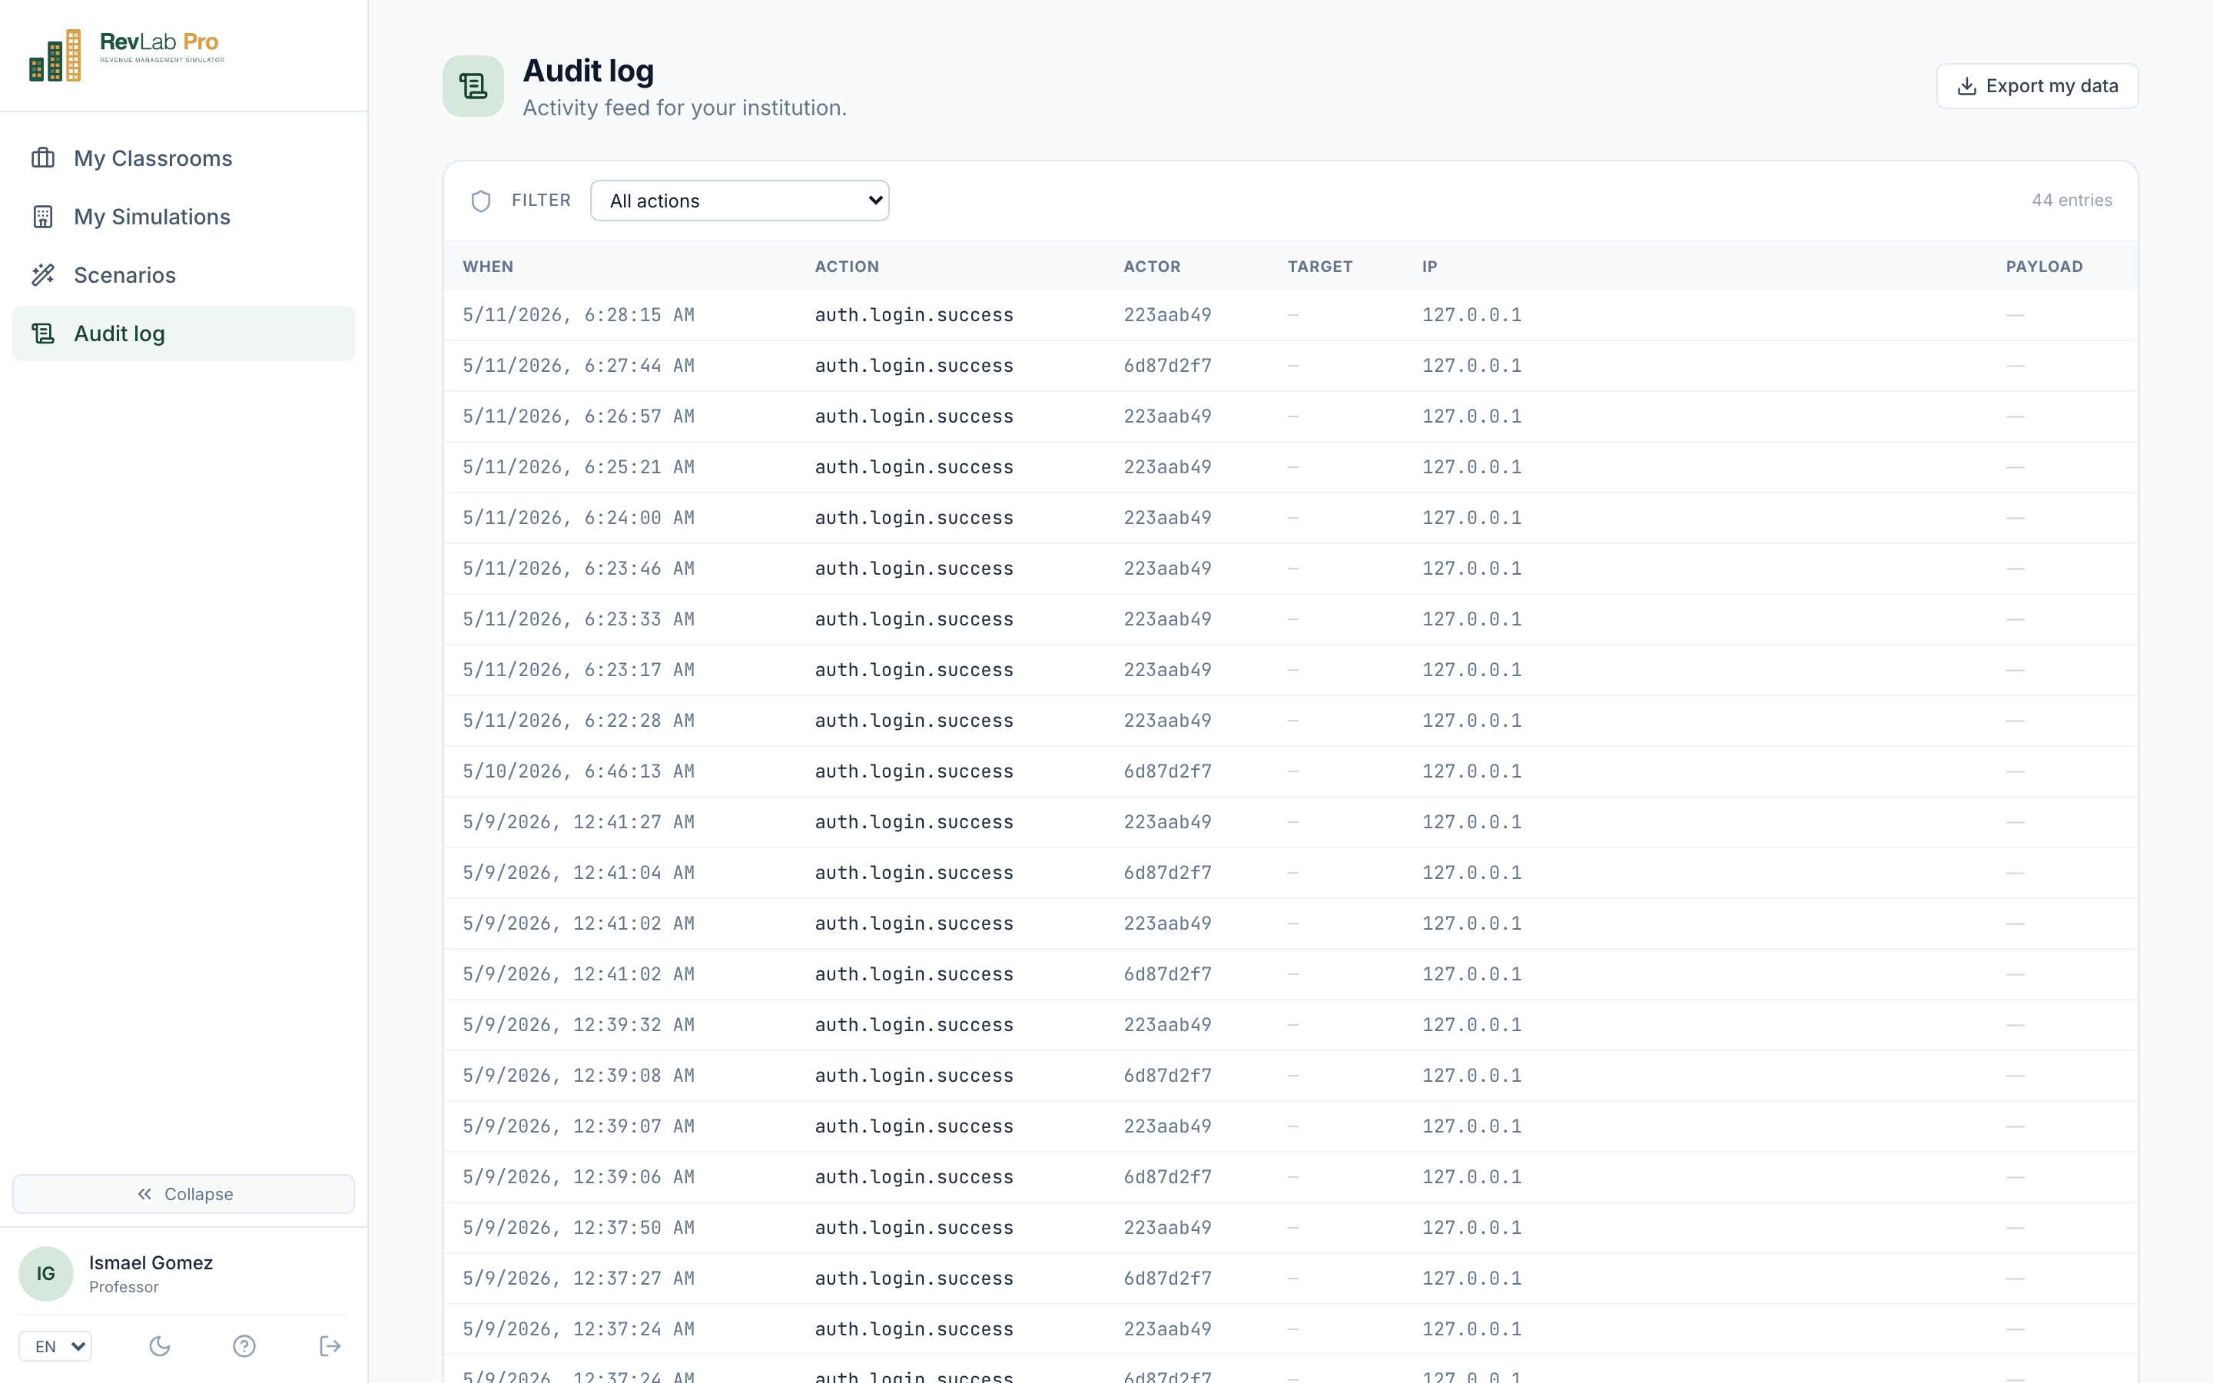Click actor 6d87d2f7 in the 5/10/2026 row
The image size is (2213, 1383).
point(1167,772)
